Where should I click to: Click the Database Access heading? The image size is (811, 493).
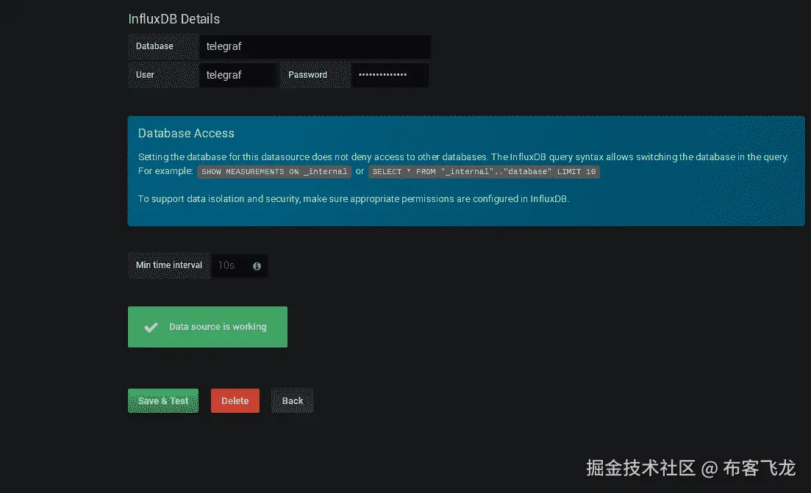(x=186, y=133)
